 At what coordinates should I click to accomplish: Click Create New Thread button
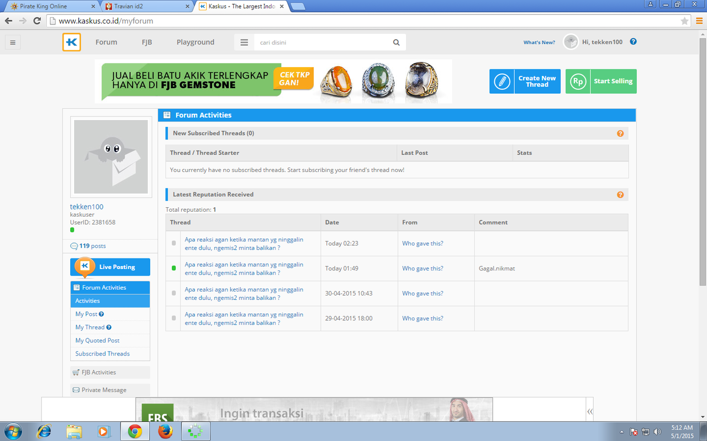click(525, 81)
